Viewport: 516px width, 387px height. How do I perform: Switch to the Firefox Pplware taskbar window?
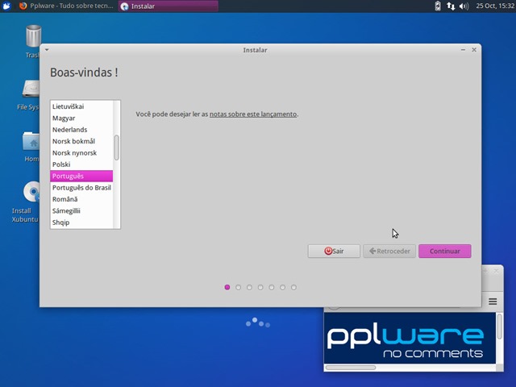coord(66,6)
